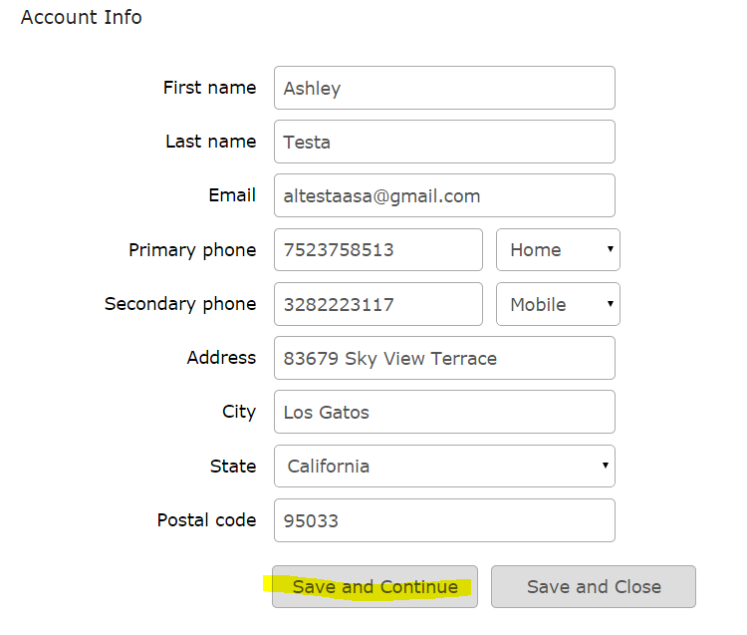Screen dimensions: 747x635
Task: Click the Account Info heading
Action: point(82,17)
